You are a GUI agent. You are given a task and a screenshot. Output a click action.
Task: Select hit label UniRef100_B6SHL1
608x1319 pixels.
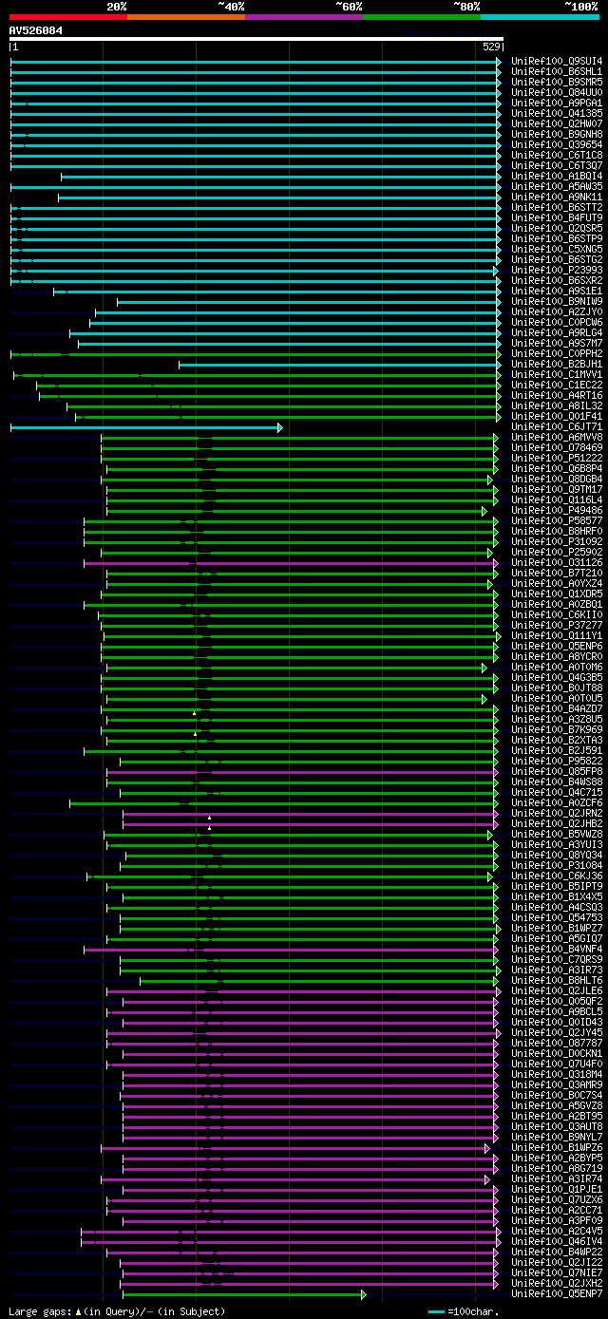557,71
